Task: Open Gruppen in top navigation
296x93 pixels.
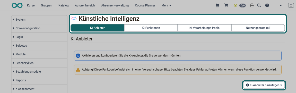Action: point(46,5)
